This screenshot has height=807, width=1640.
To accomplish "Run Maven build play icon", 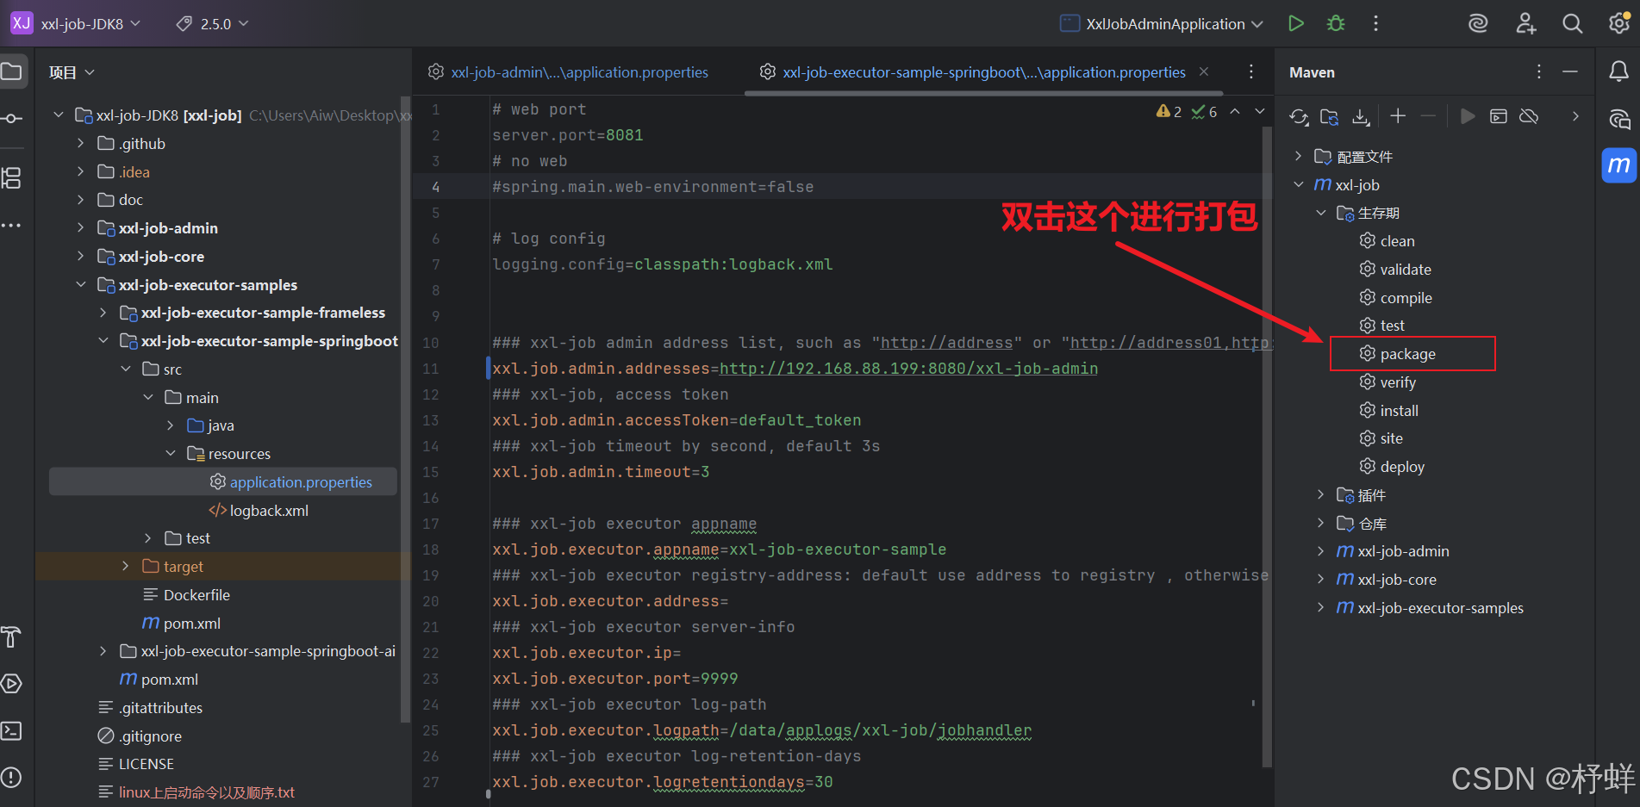I will (x=1468, y=115).
